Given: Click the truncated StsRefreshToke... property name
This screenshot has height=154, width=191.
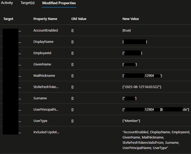Looking at the screenshot, I should 46,87.
